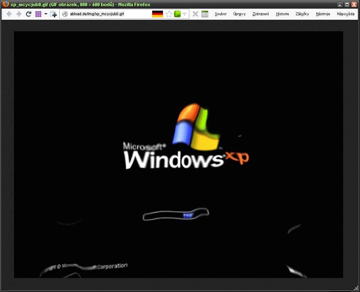
Task: Open the Nástroje menu
Action: [323, 14]
